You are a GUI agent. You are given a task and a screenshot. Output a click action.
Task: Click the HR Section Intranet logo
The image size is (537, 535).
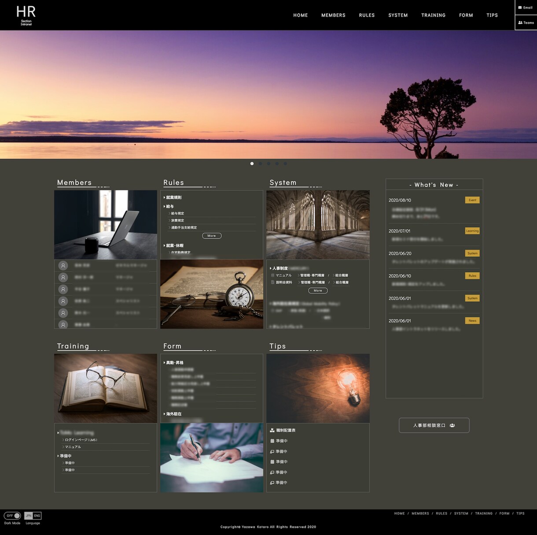(26, 15)
